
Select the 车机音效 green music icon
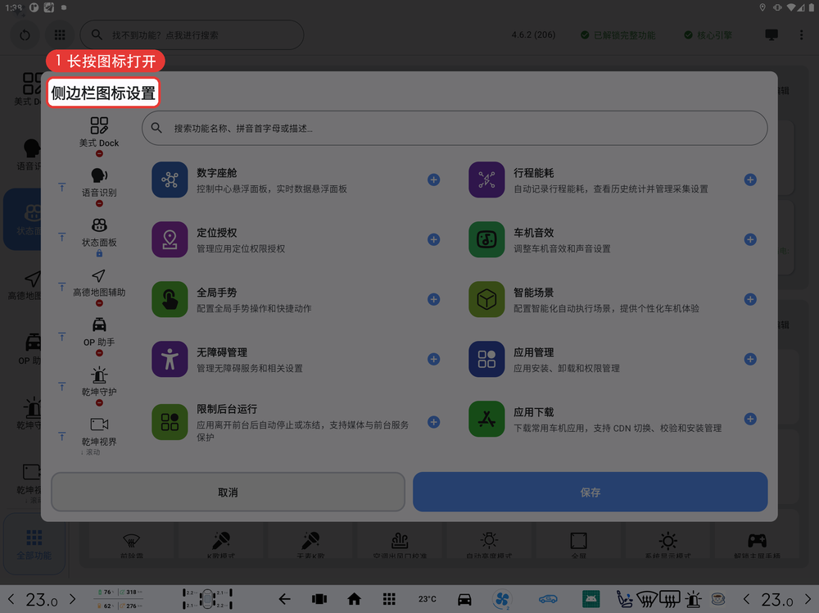click(x=486, y=239)
